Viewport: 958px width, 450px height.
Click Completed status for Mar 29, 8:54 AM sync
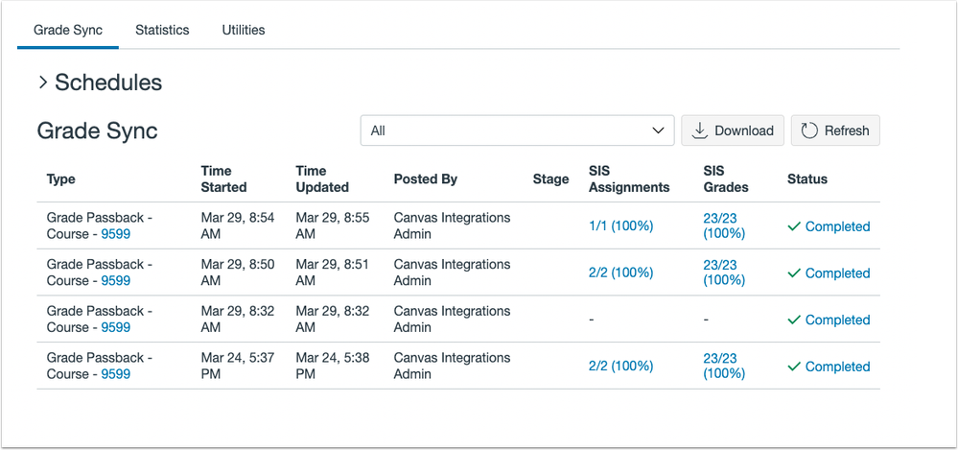(x=837, y=226)
